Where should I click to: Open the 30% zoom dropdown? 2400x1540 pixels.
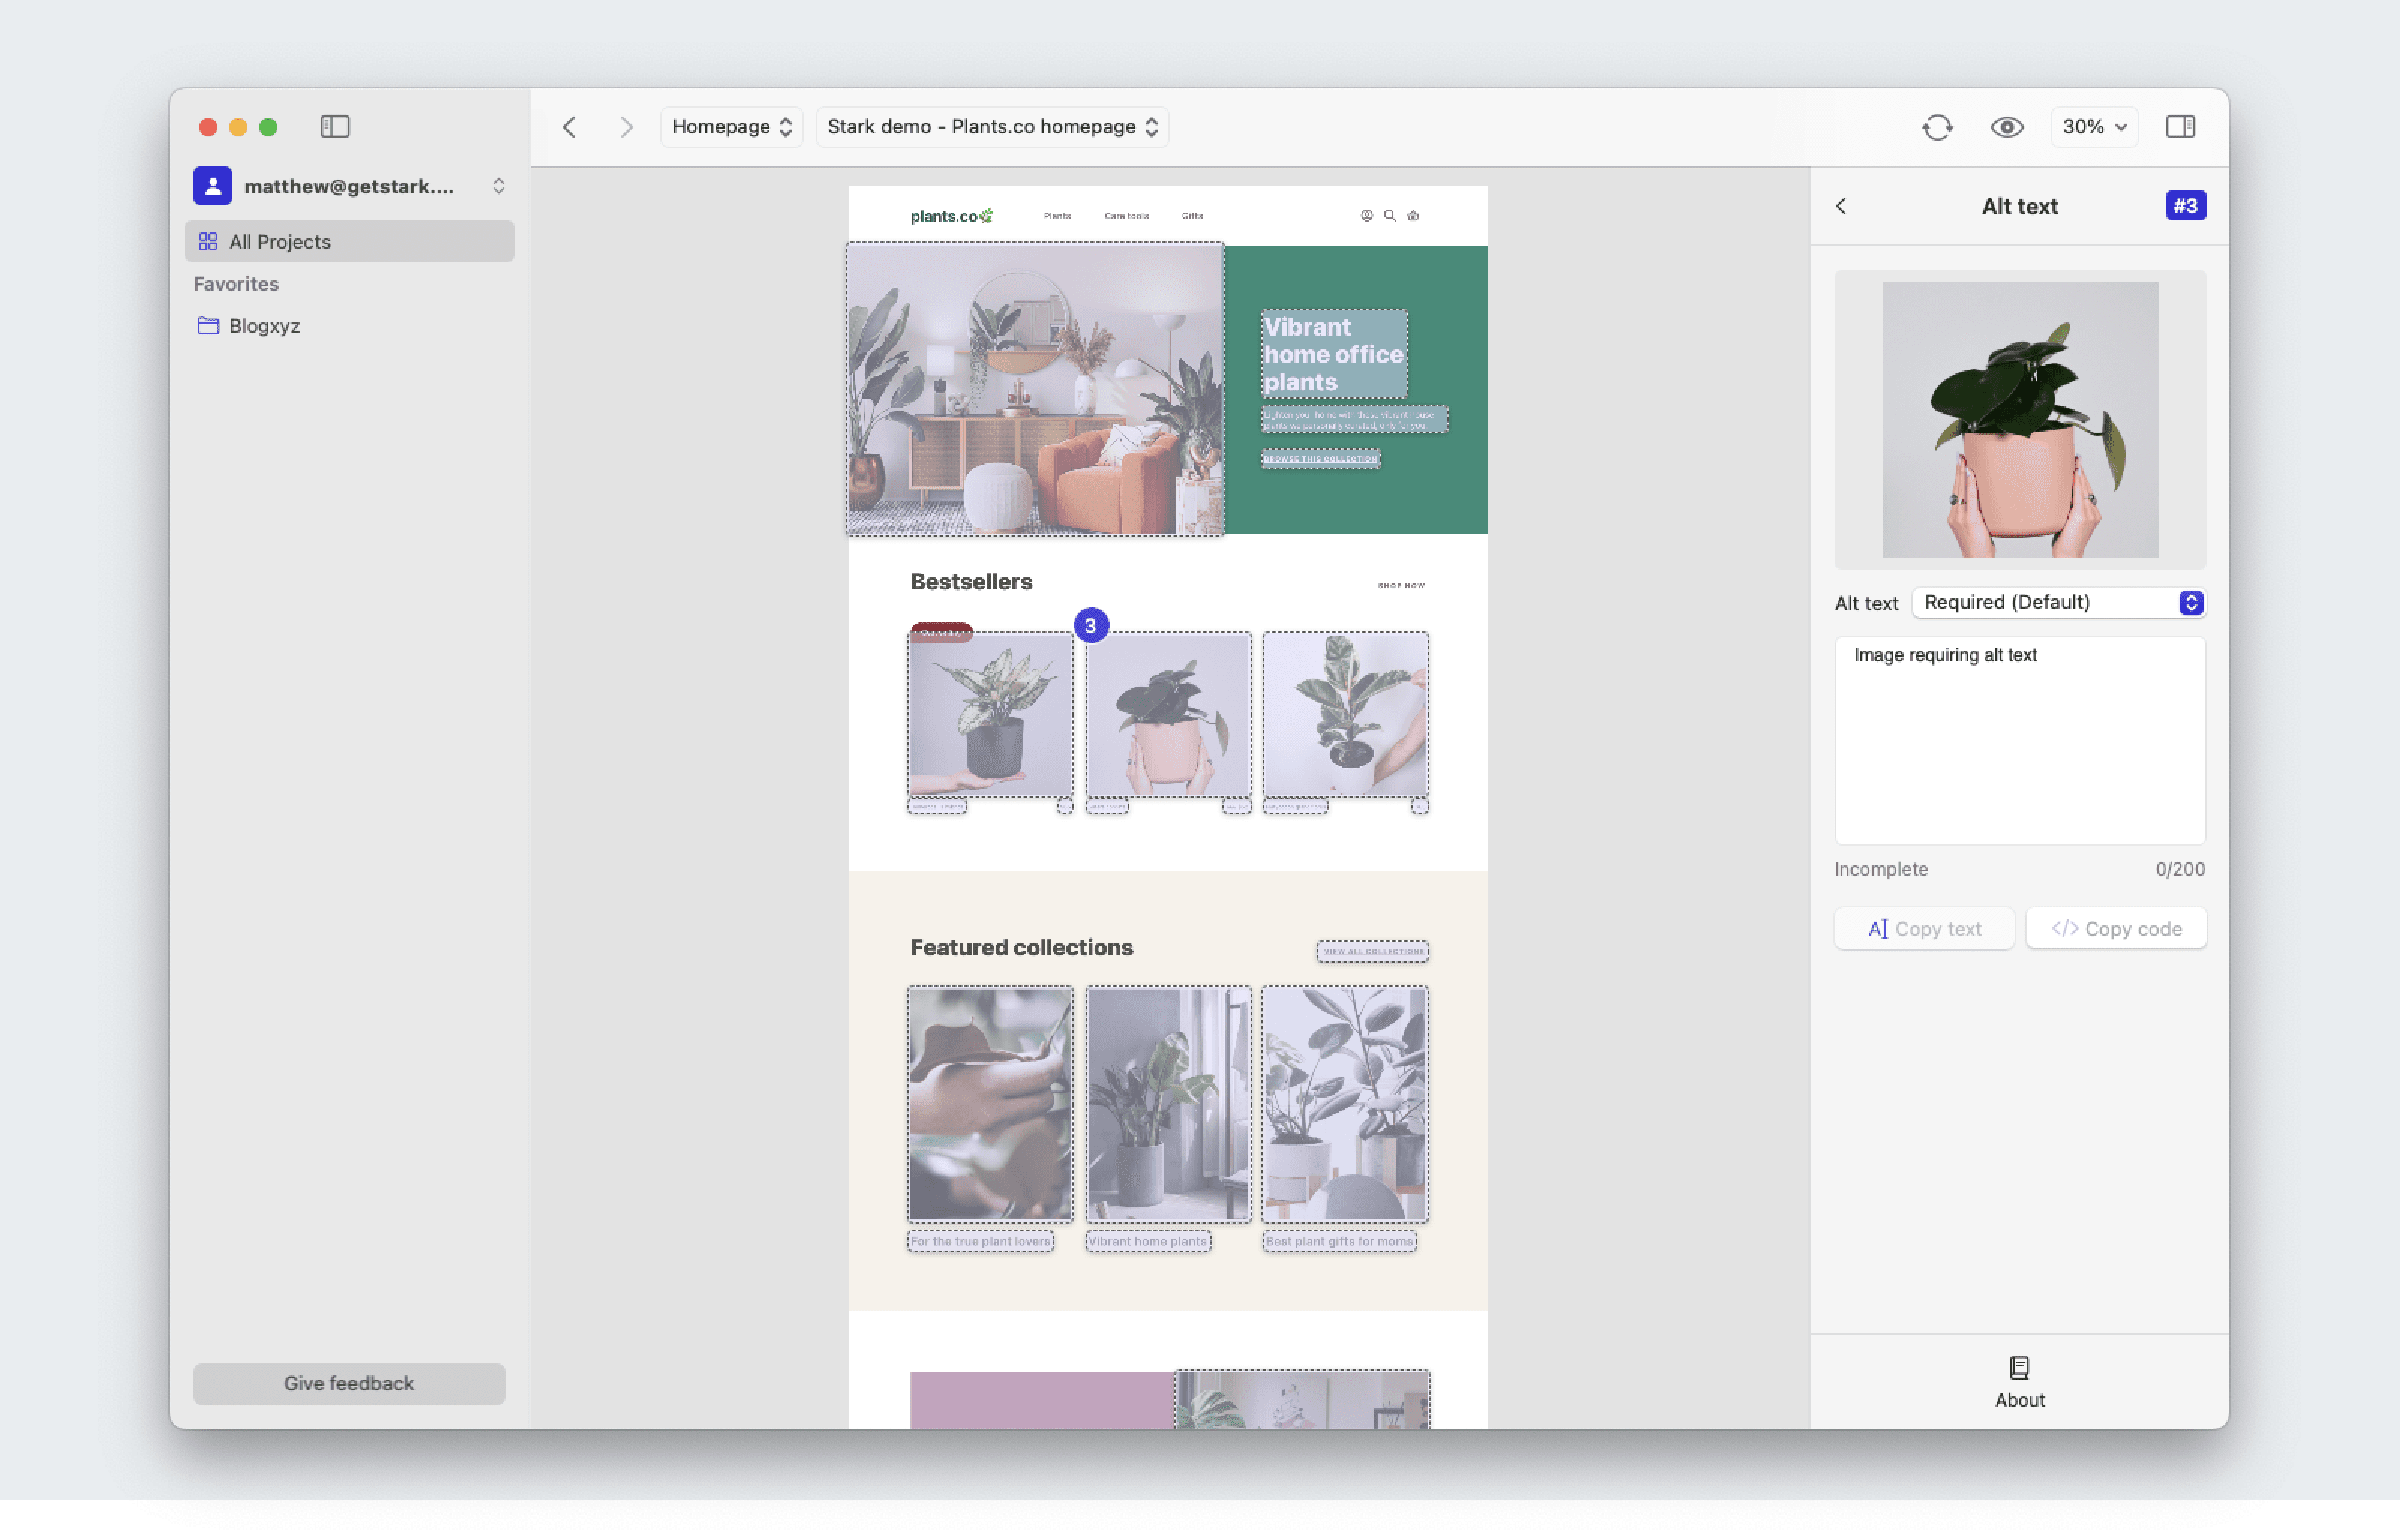tap(2094, 127)
